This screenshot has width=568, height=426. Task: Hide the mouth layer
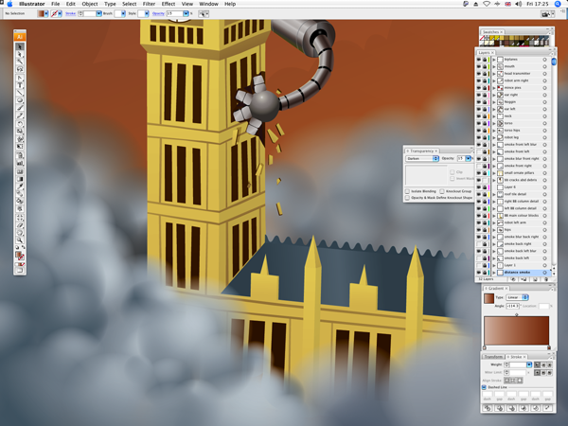point(478,66)
